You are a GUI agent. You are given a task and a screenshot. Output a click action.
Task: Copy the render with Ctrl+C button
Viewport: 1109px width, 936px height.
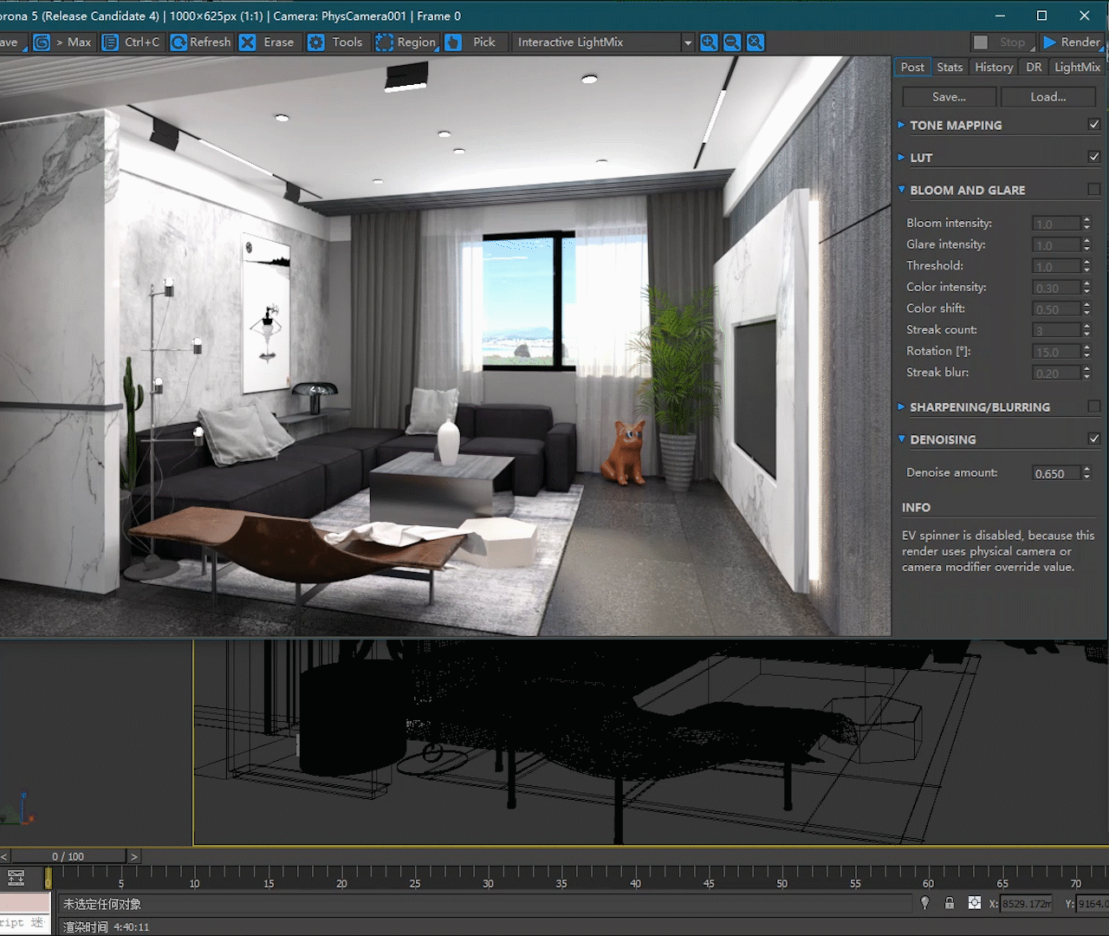point(132,42)
